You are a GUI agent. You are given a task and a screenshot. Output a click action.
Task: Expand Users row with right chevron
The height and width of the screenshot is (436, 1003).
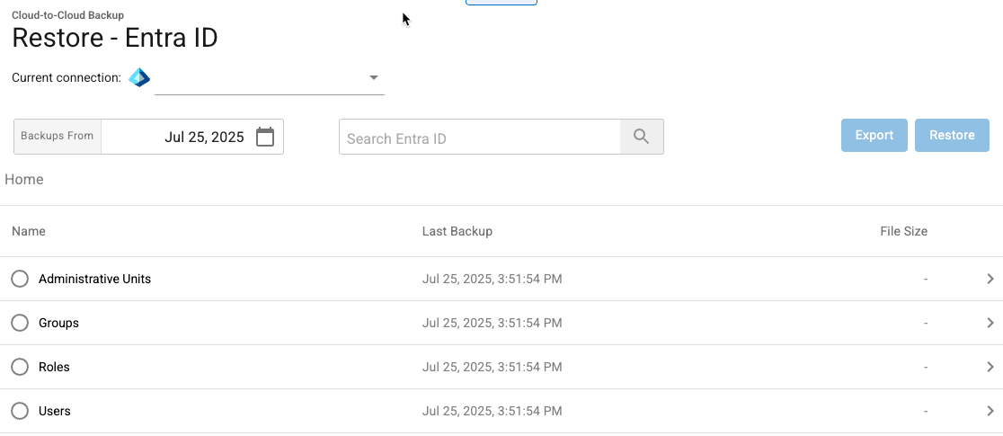[990, 411]
